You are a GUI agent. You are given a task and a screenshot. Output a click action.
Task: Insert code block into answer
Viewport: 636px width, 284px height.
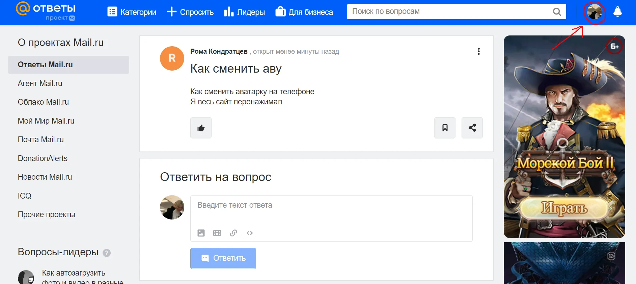(x=250, y=233)
